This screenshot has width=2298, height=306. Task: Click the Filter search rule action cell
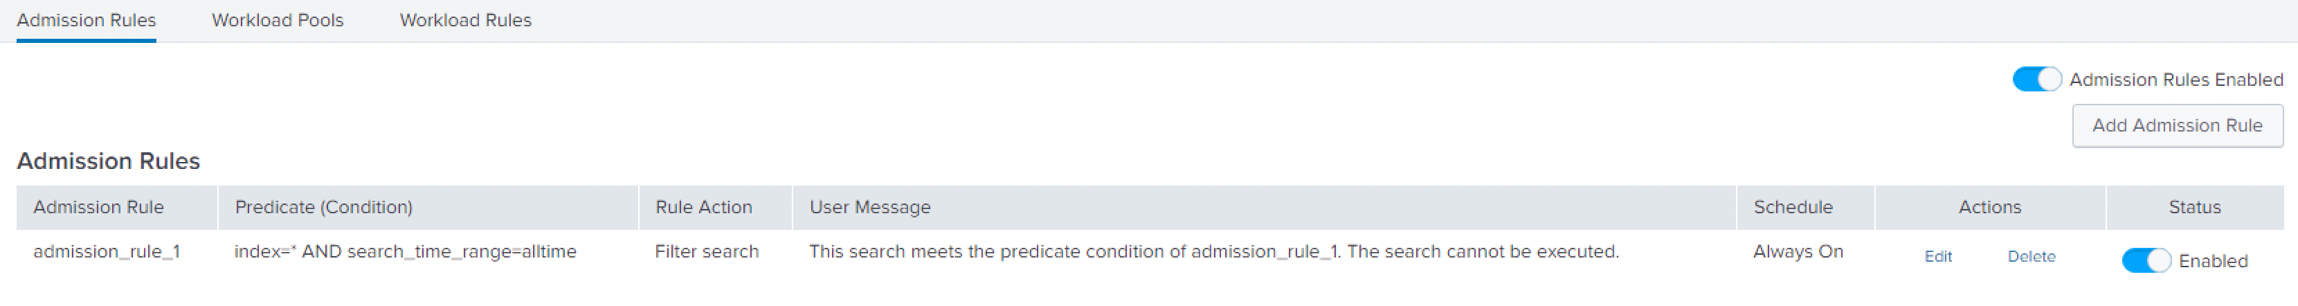707,251
